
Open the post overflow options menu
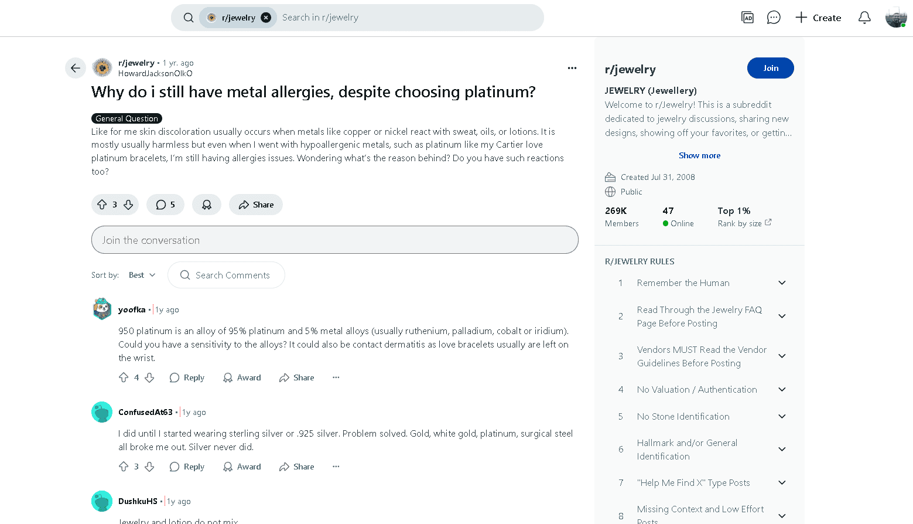572,68
